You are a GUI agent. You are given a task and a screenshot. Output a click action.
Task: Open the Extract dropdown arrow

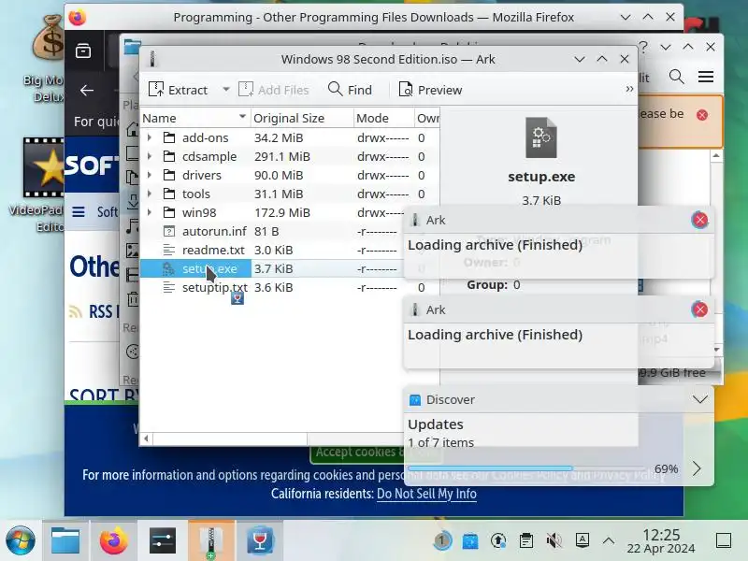226,89
